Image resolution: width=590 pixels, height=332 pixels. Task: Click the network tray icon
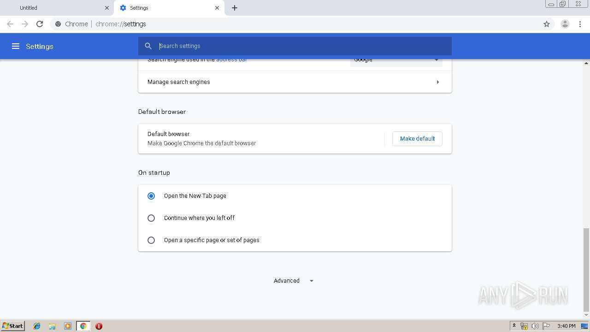coord(524,326)
